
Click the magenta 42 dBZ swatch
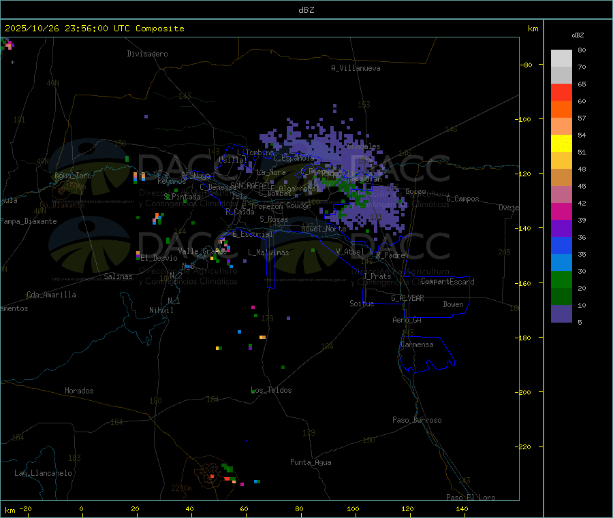[x=561, y=211]
